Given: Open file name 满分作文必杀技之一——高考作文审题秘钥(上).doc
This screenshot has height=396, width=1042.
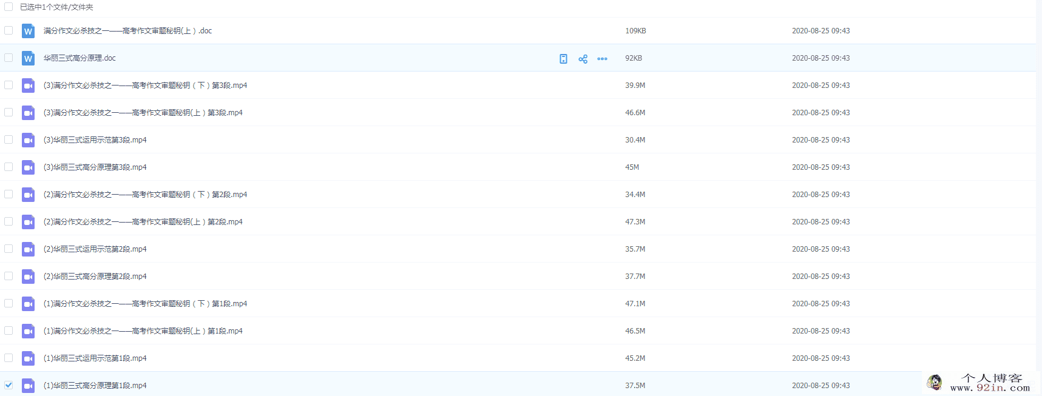Looking at the screenshot, I should tap(128, 31).
